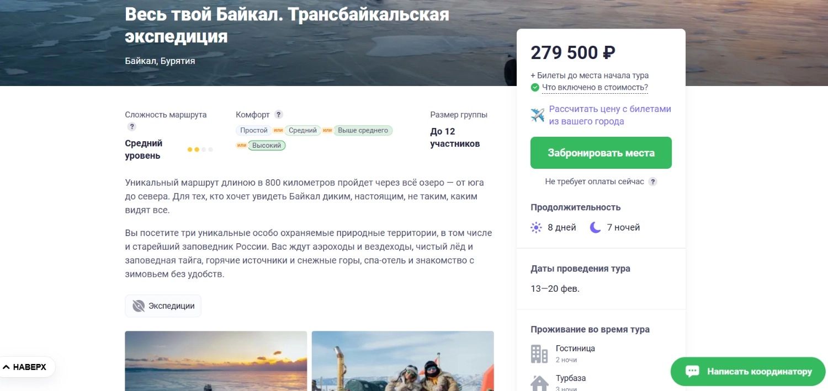
Task: Expand Что включено в стоимость details
Action: [x=595, y=87]
